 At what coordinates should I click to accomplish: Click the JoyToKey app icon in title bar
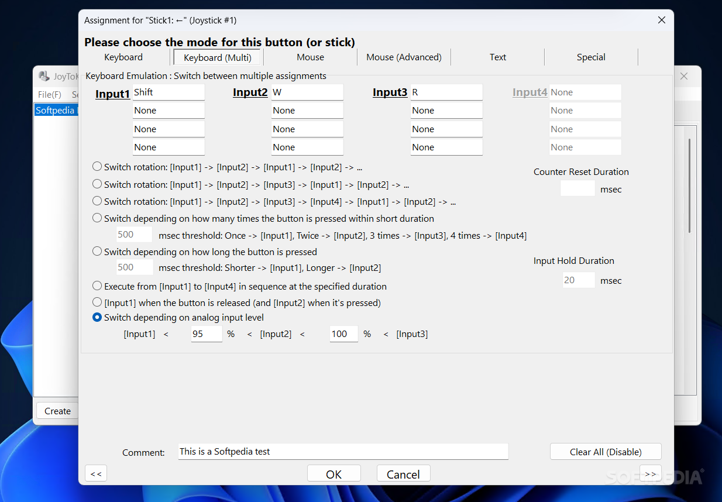[x=44, y=76]
